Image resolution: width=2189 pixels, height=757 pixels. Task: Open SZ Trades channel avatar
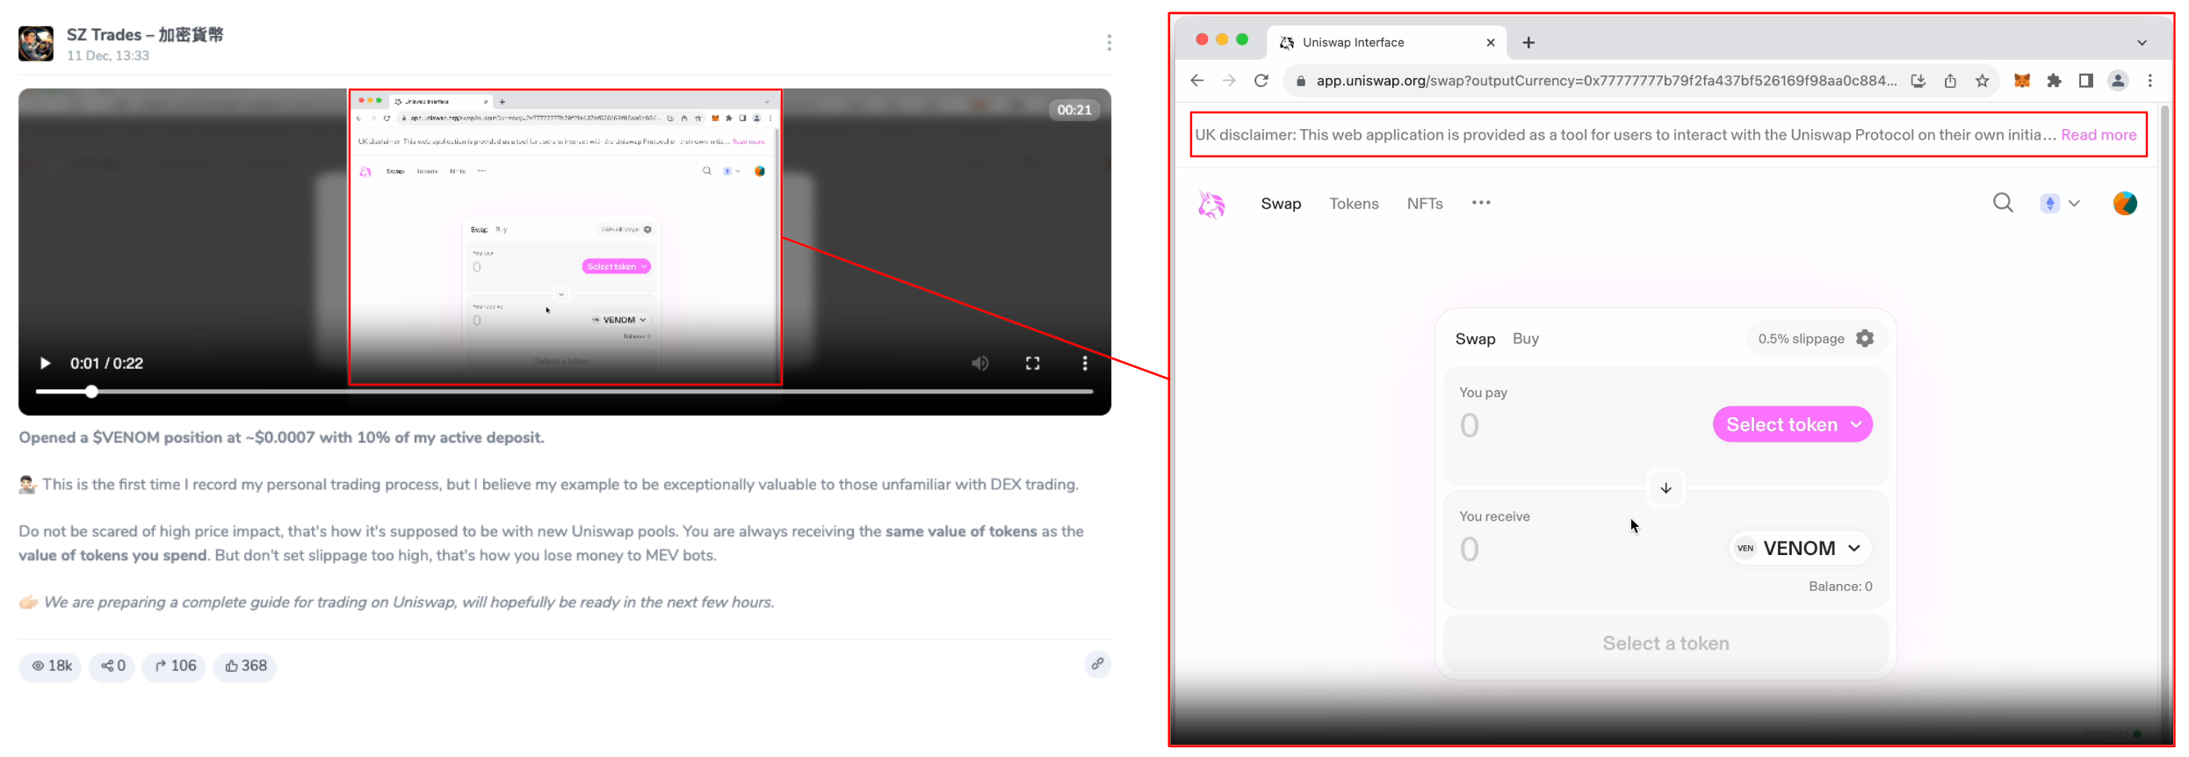point(36,43)
